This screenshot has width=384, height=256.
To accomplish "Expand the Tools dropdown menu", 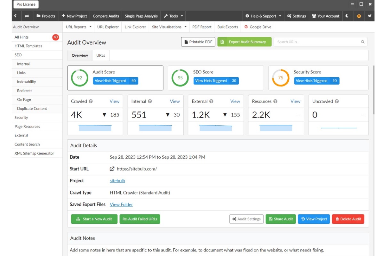I will tap(174, 16).
